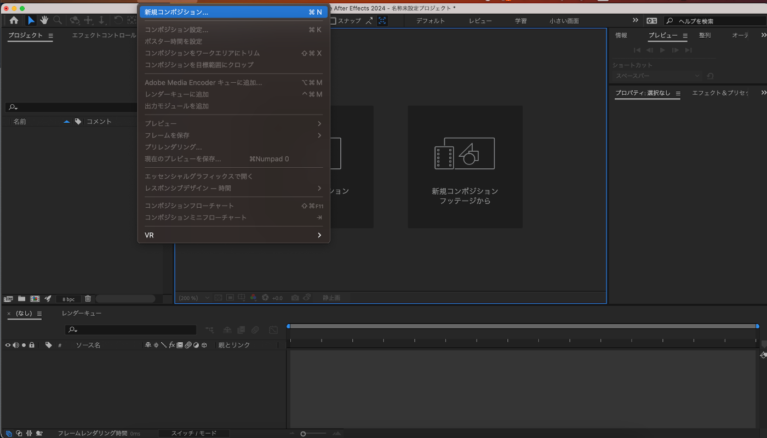Click the Home icon in the toolbar
The width and height of the screenshot is (767, 438).
click(14, 21)
